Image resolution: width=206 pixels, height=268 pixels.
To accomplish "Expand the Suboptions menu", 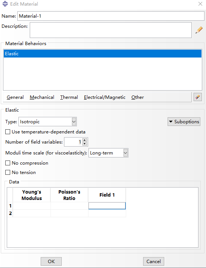I will coord(184,122).
